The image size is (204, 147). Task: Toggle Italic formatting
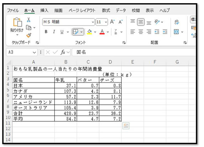[54, 32]
